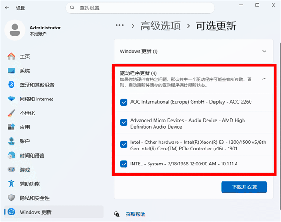Screen dimensions: 281x222
Task: Open the 获取帮助 link
Action: point(135,215)
